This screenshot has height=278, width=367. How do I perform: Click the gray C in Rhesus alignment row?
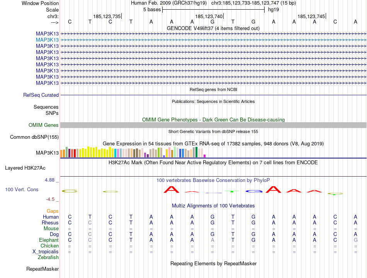pyautogui.click(x=90, y=222)
